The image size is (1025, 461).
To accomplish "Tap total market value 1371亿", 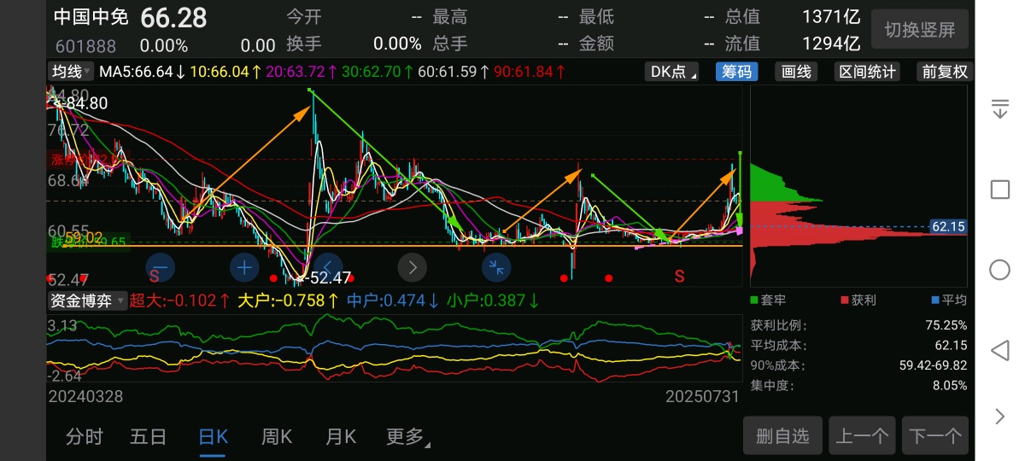I will tap(831, 17).
